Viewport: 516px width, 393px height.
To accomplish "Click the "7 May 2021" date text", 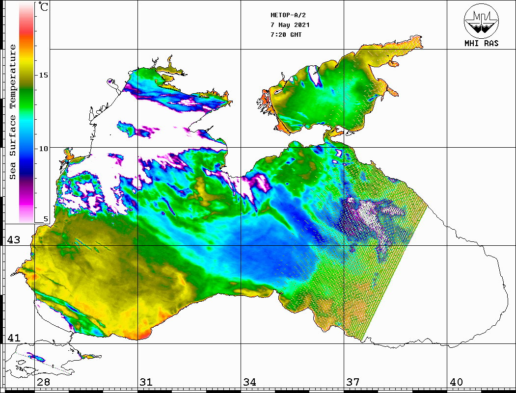I will point(290,25).
